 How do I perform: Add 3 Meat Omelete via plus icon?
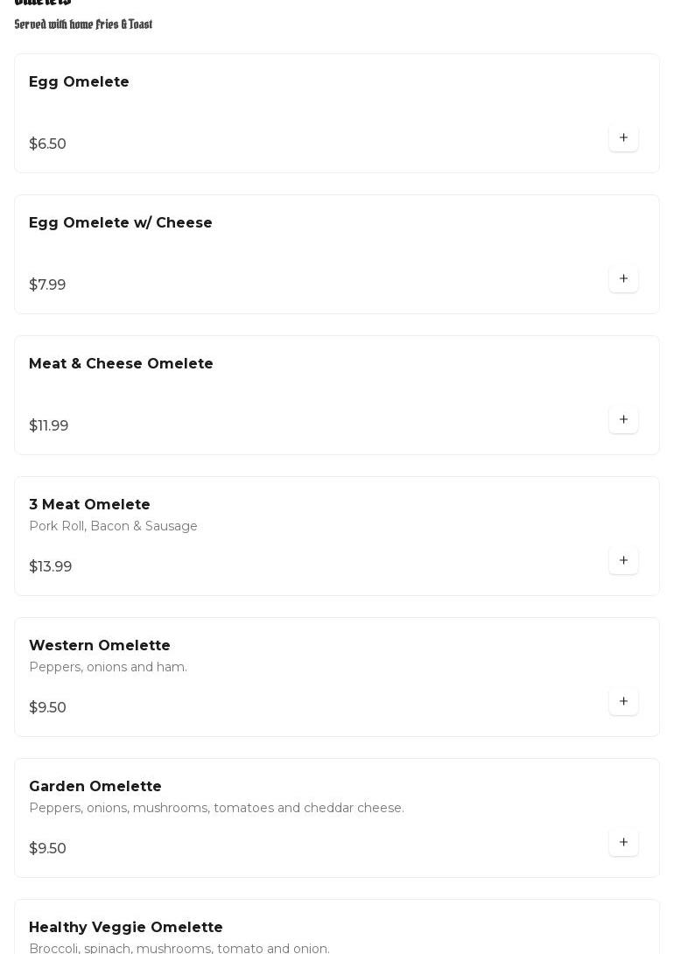coord(623,561)
